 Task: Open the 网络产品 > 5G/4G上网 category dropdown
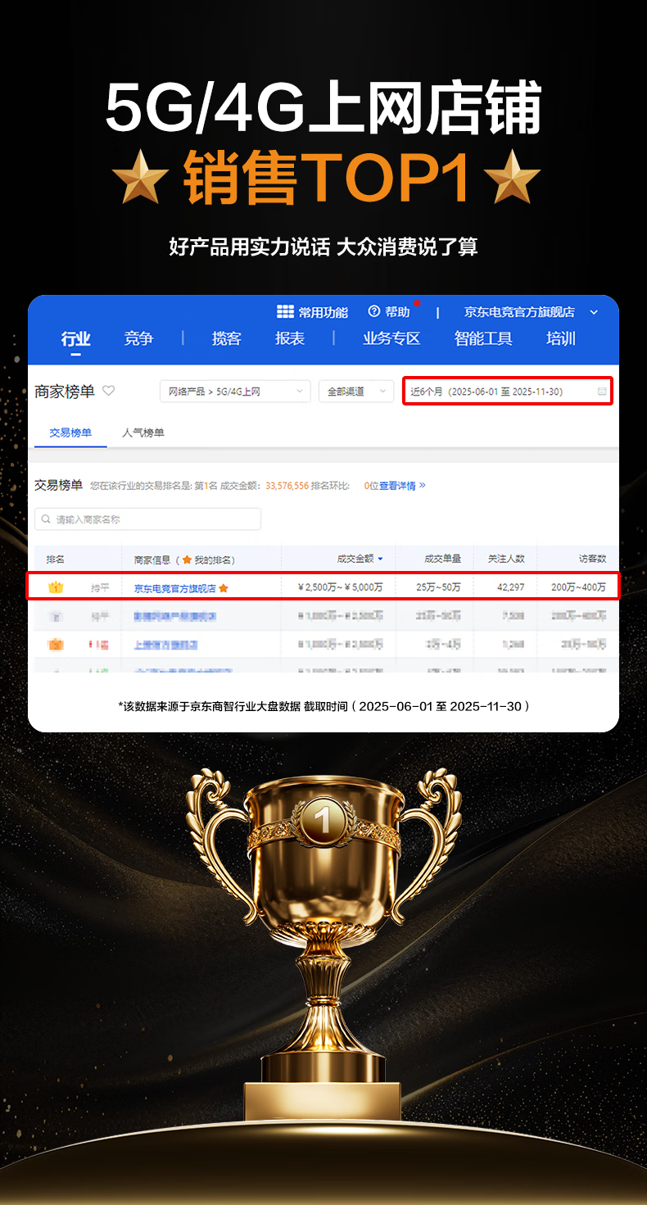[235, 392]
